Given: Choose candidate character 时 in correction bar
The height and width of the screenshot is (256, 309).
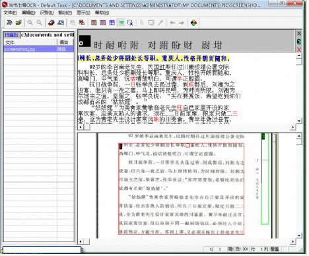Looking at the screenshot, I should click(x=98, y=45).
